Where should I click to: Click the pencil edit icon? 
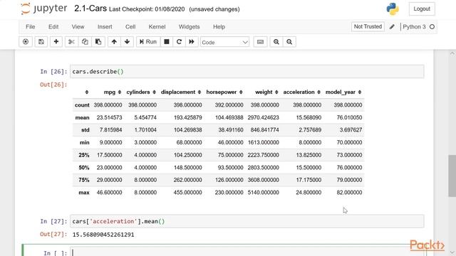coord(392,27)
